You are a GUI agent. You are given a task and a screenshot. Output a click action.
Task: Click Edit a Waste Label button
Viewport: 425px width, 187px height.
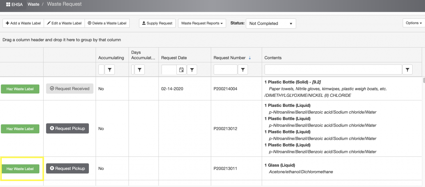coord(64,23)
